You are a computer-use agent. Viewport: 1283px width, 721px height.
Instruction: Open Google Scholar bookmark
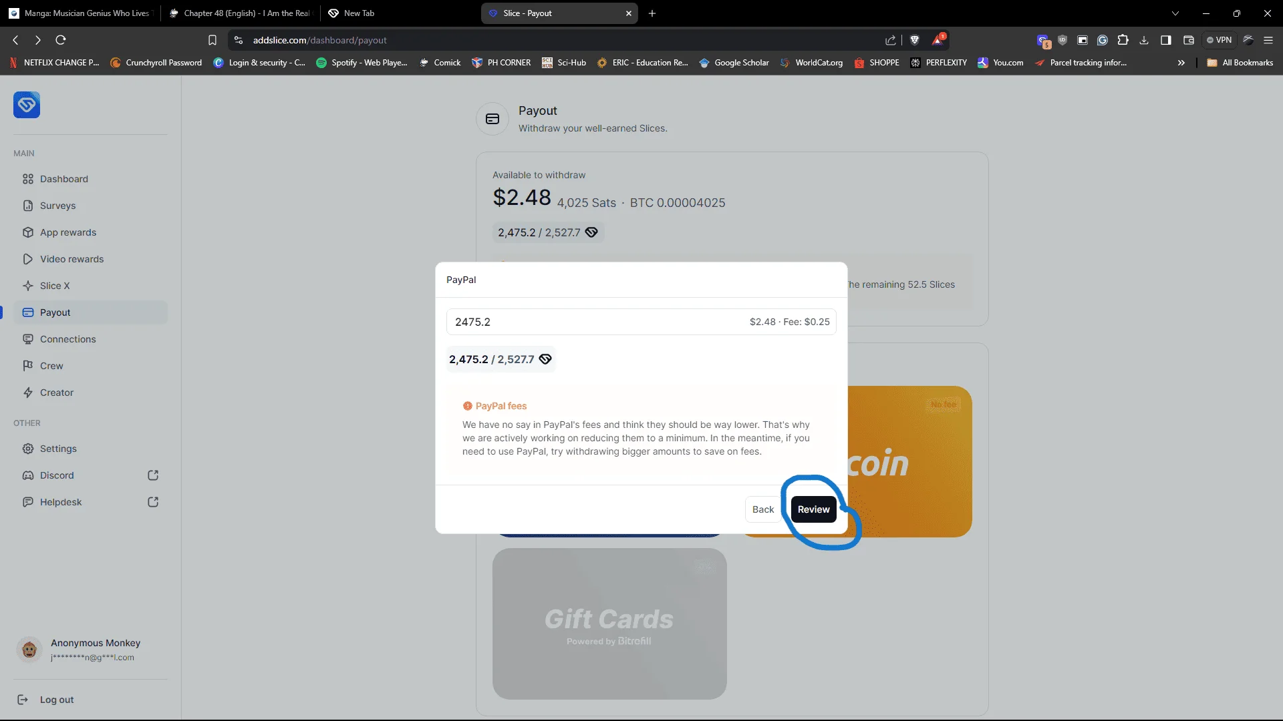(734, 63)
